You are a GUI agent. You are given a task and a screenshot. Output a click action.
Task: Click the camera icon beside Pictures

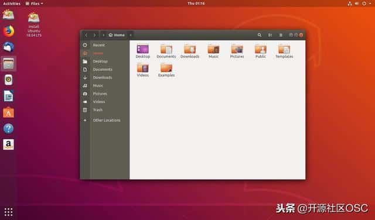(x=85, y=94)
